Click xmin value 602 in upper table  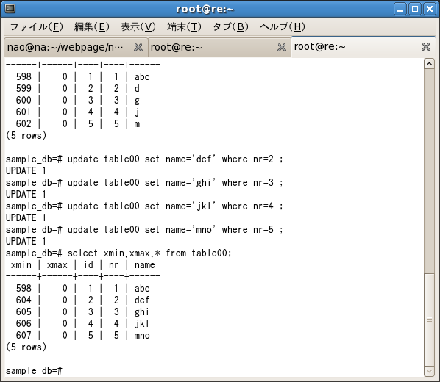click(24, 124)
